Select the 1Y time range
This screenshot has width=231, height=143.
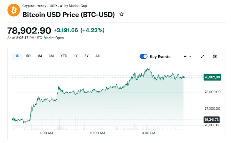(76, 56)
